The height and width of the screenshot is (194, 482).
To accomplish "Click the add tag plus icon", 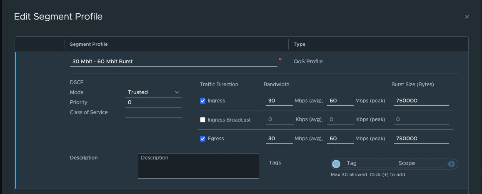I will 451,164.
